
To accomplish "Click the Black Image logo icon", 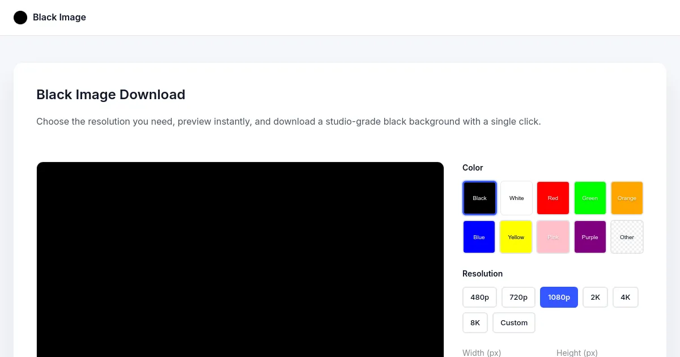I will (20, 18).
